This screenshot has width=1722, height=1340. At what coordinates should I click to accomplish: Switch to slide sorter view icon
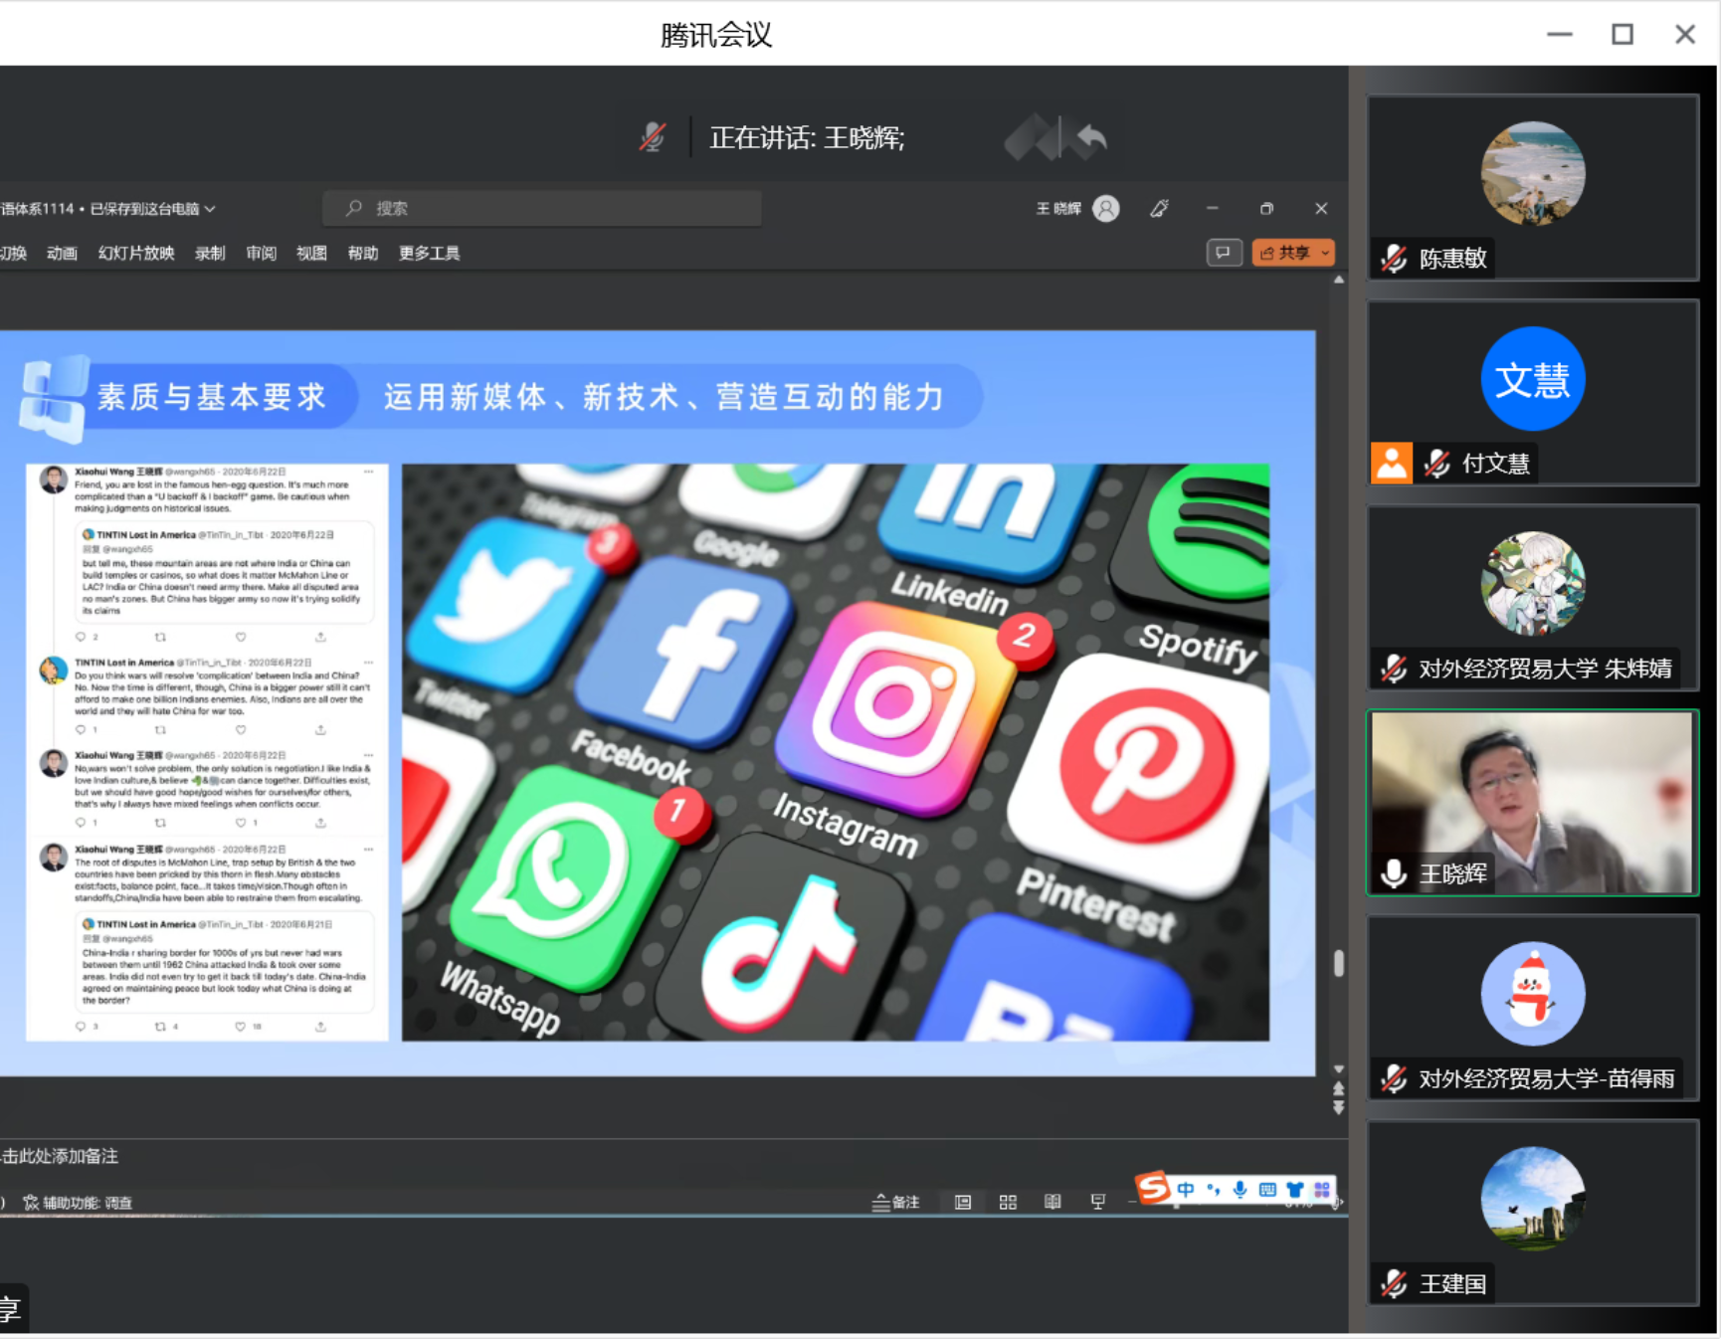[1008, 1203]
